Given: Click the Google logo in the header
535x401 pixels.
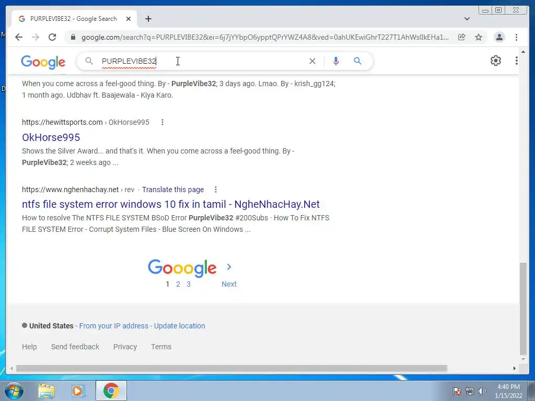Looking at the screenshot, I should coord(43,62).
